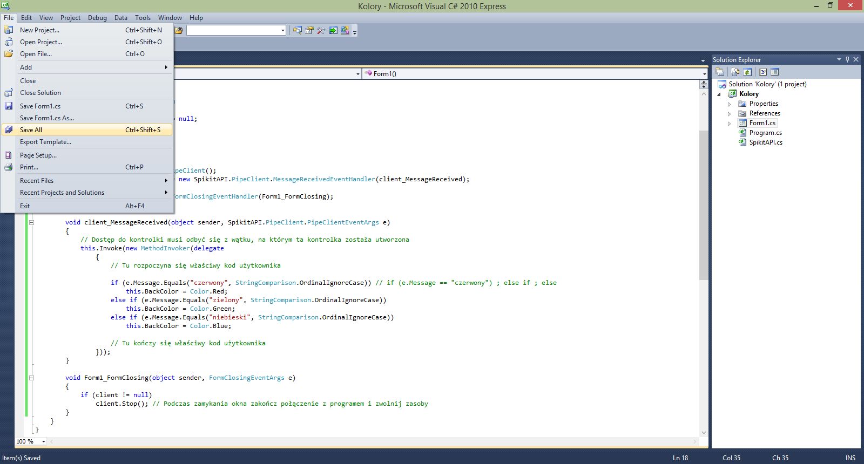Image resolution: width=864 pixels, height=464 pixels.
Task: Select SpikitAPI.cs in Solution Explorer
Action: pyautogui.click(x=766, y=142)
